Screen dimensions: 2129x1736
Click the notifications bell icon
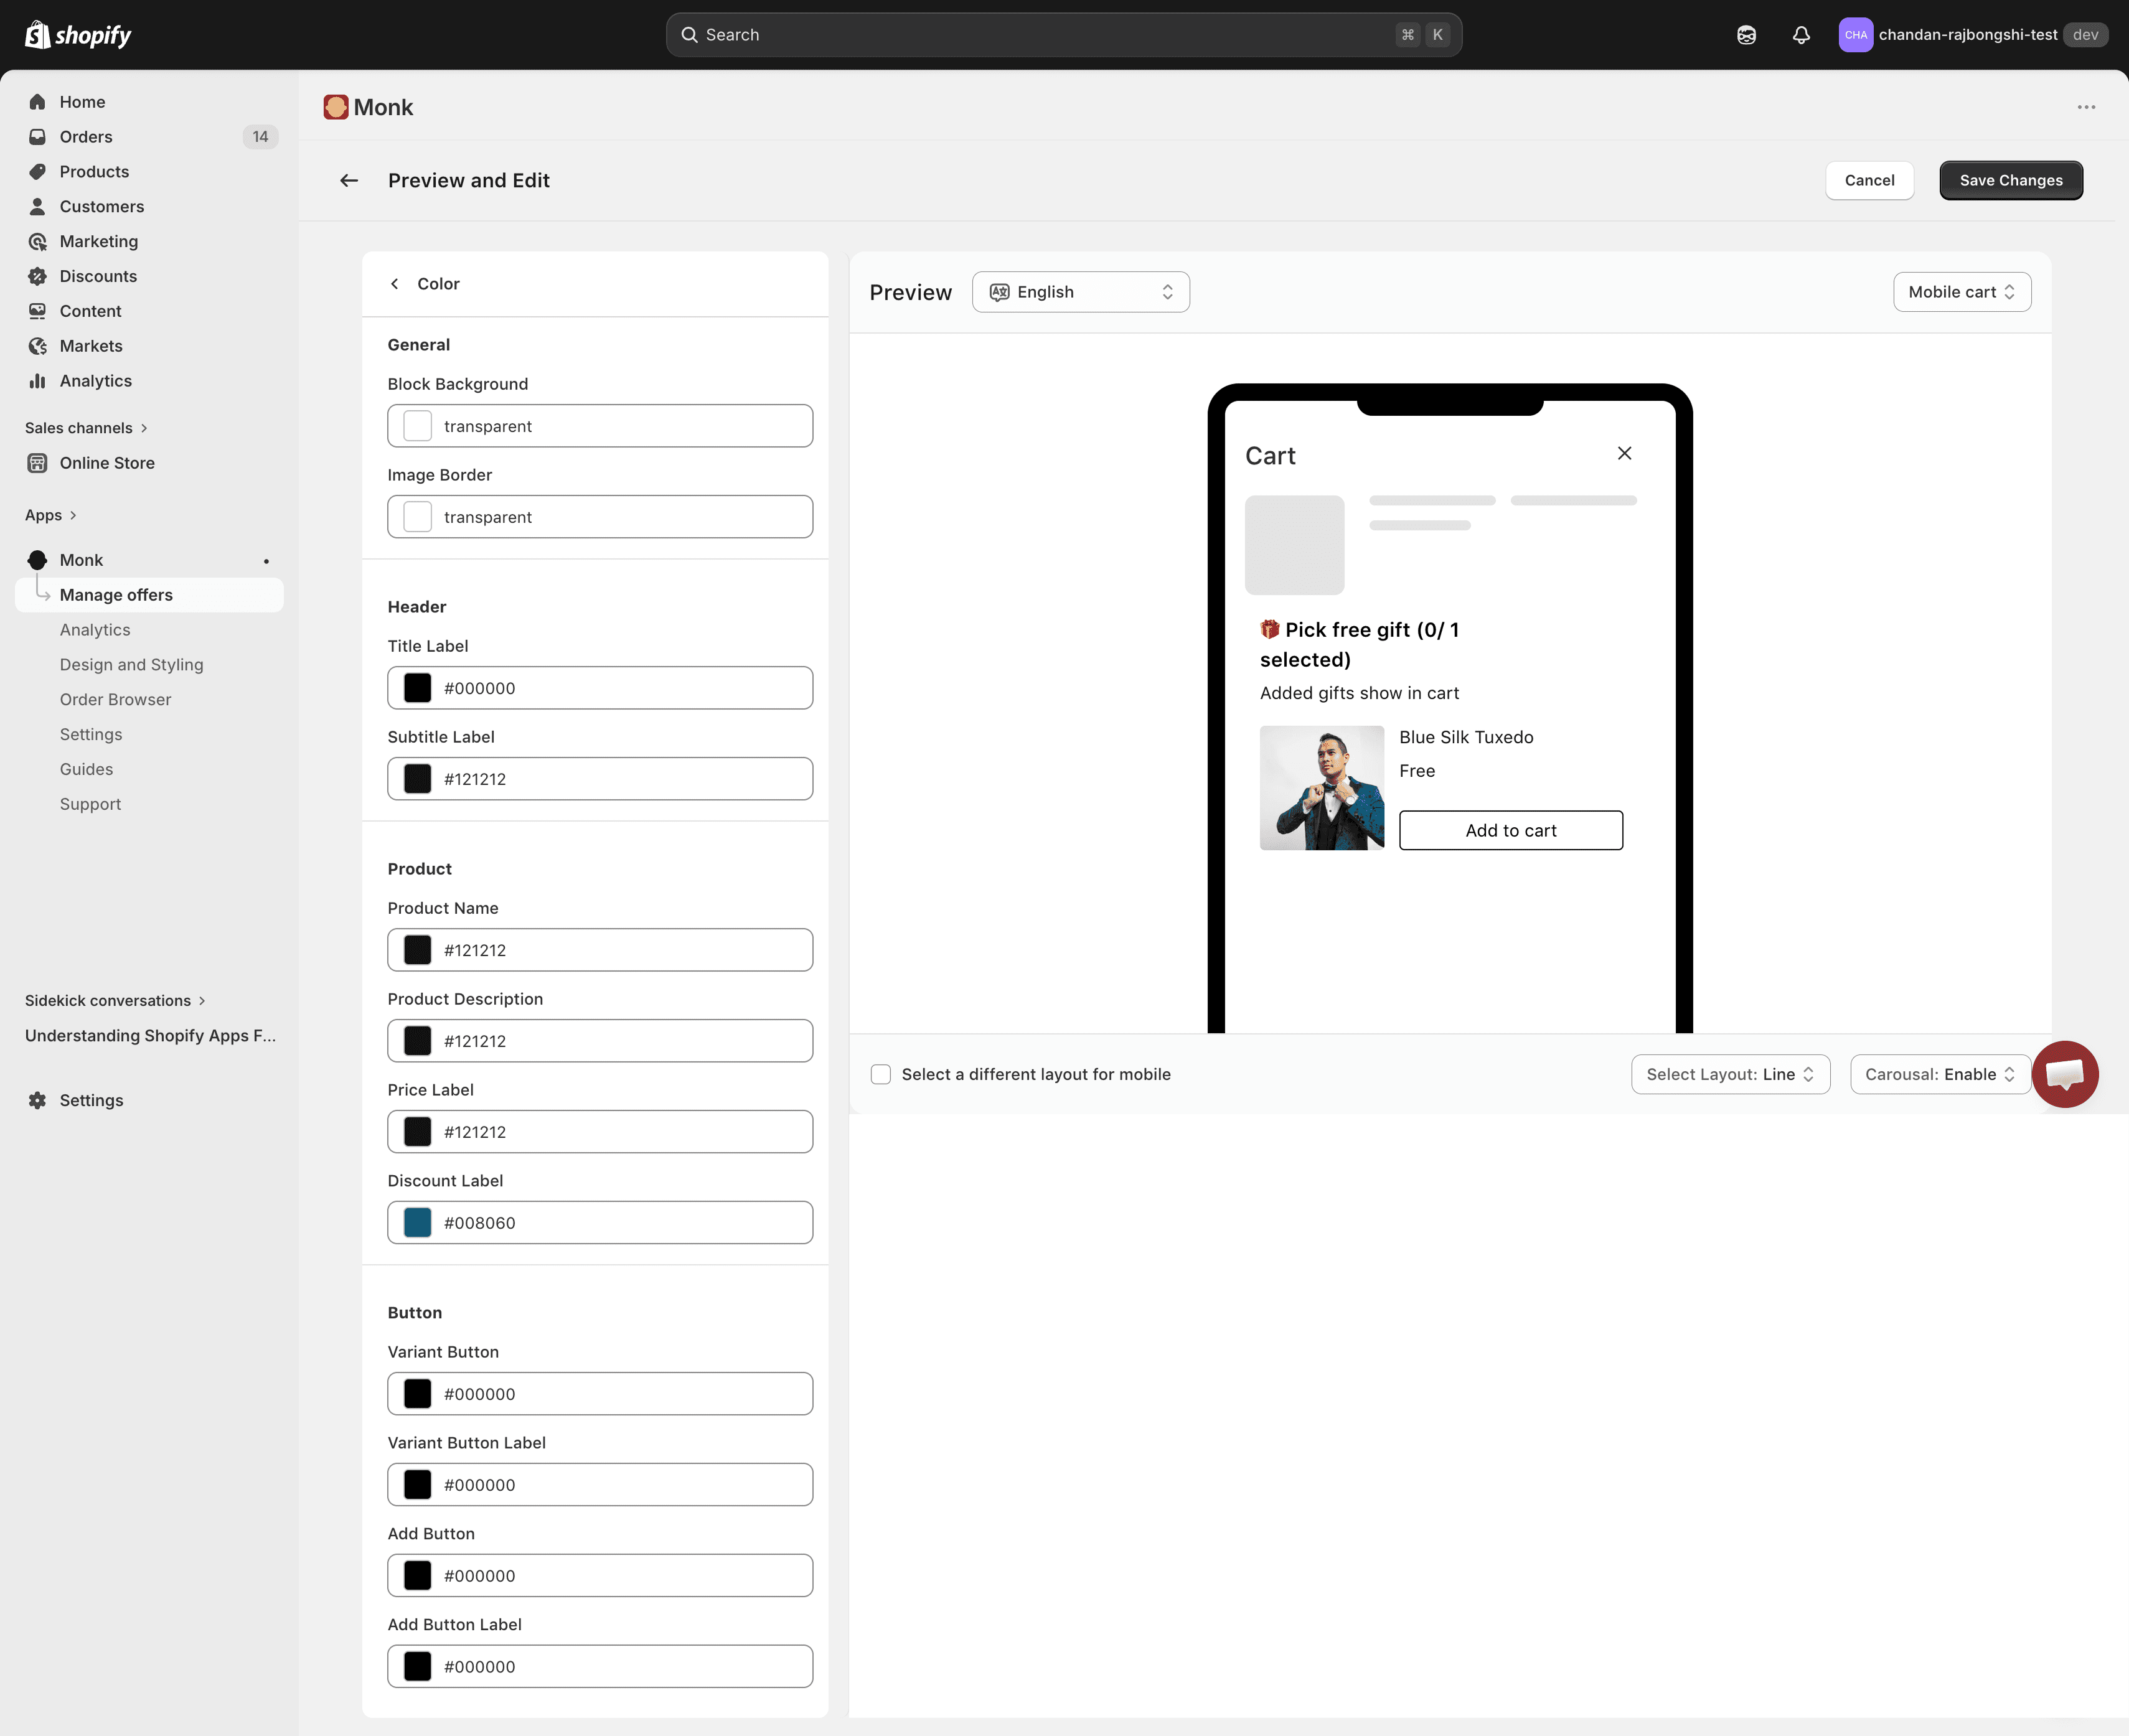point(1801,35)
